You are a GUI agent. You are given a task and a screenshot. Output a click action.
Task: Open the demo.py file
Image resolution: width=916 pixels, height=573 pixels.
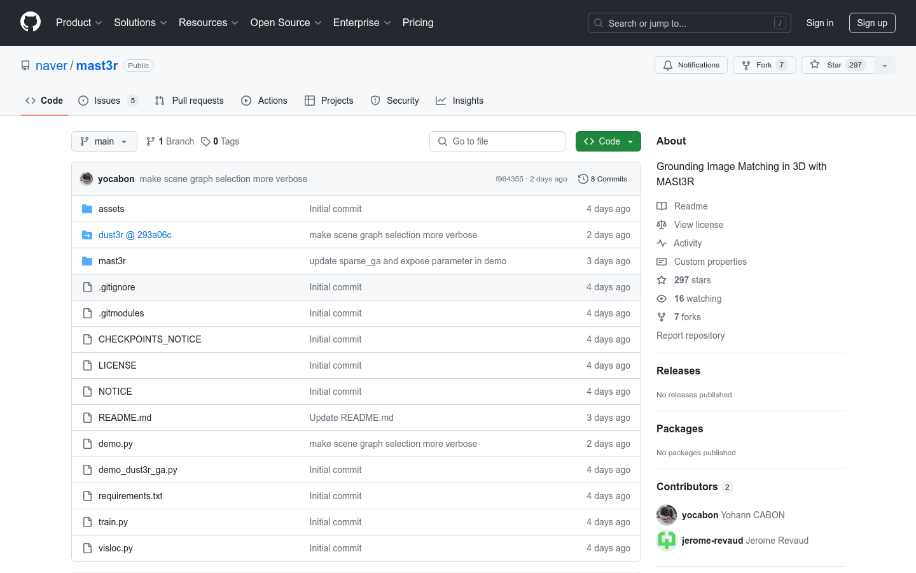(116, 444)
